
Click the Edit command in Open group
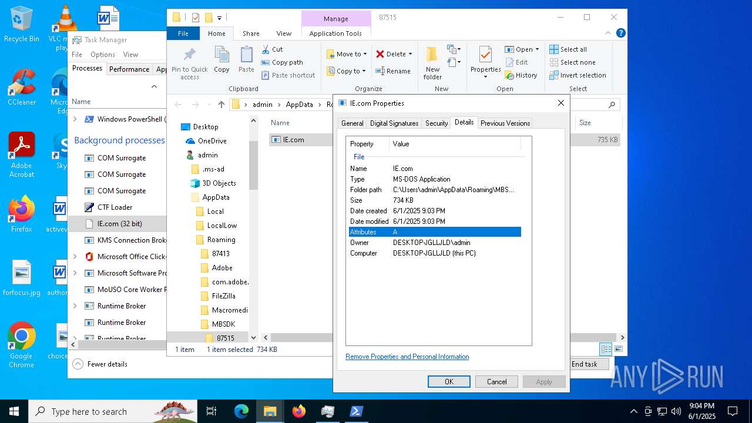[x=516, y=62]
